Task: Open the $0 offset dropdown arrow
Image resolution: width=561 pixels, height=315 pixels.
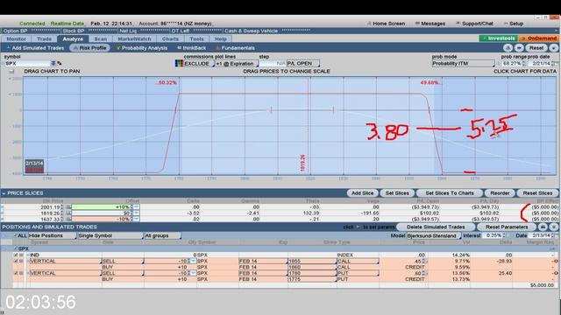Action: click(137, 213)
